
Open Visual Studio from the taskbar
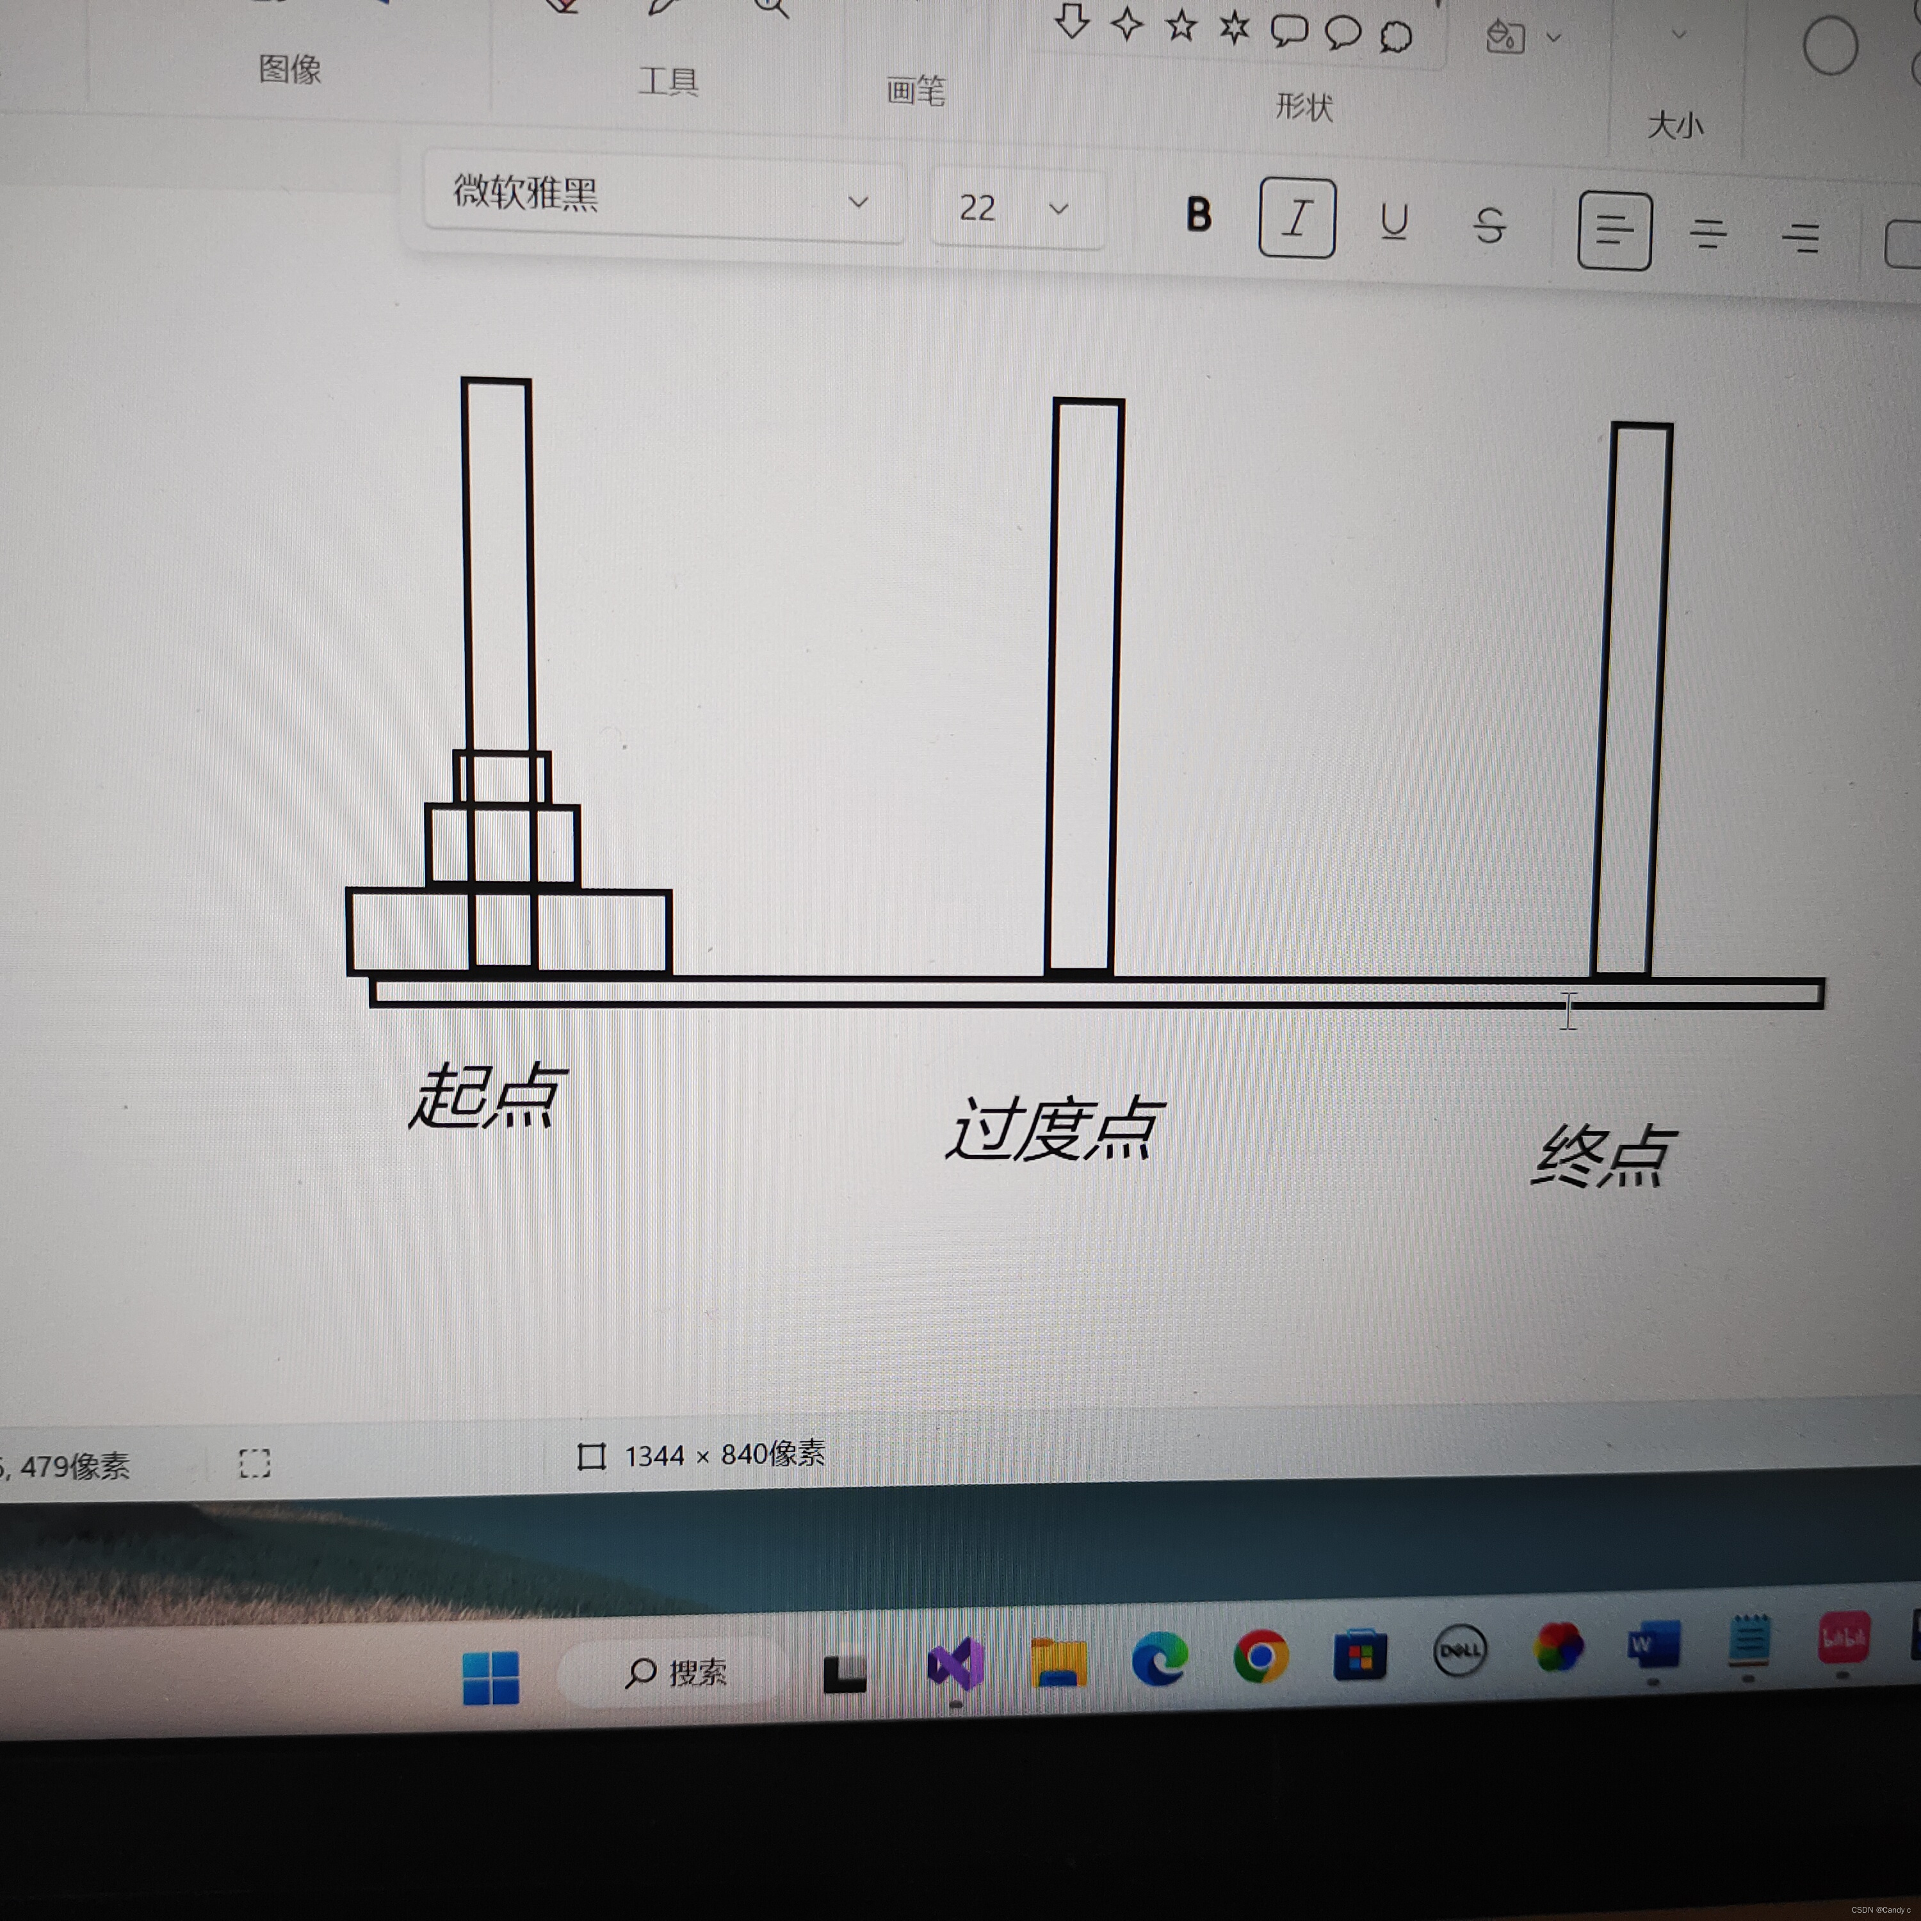click(955, 1664)
